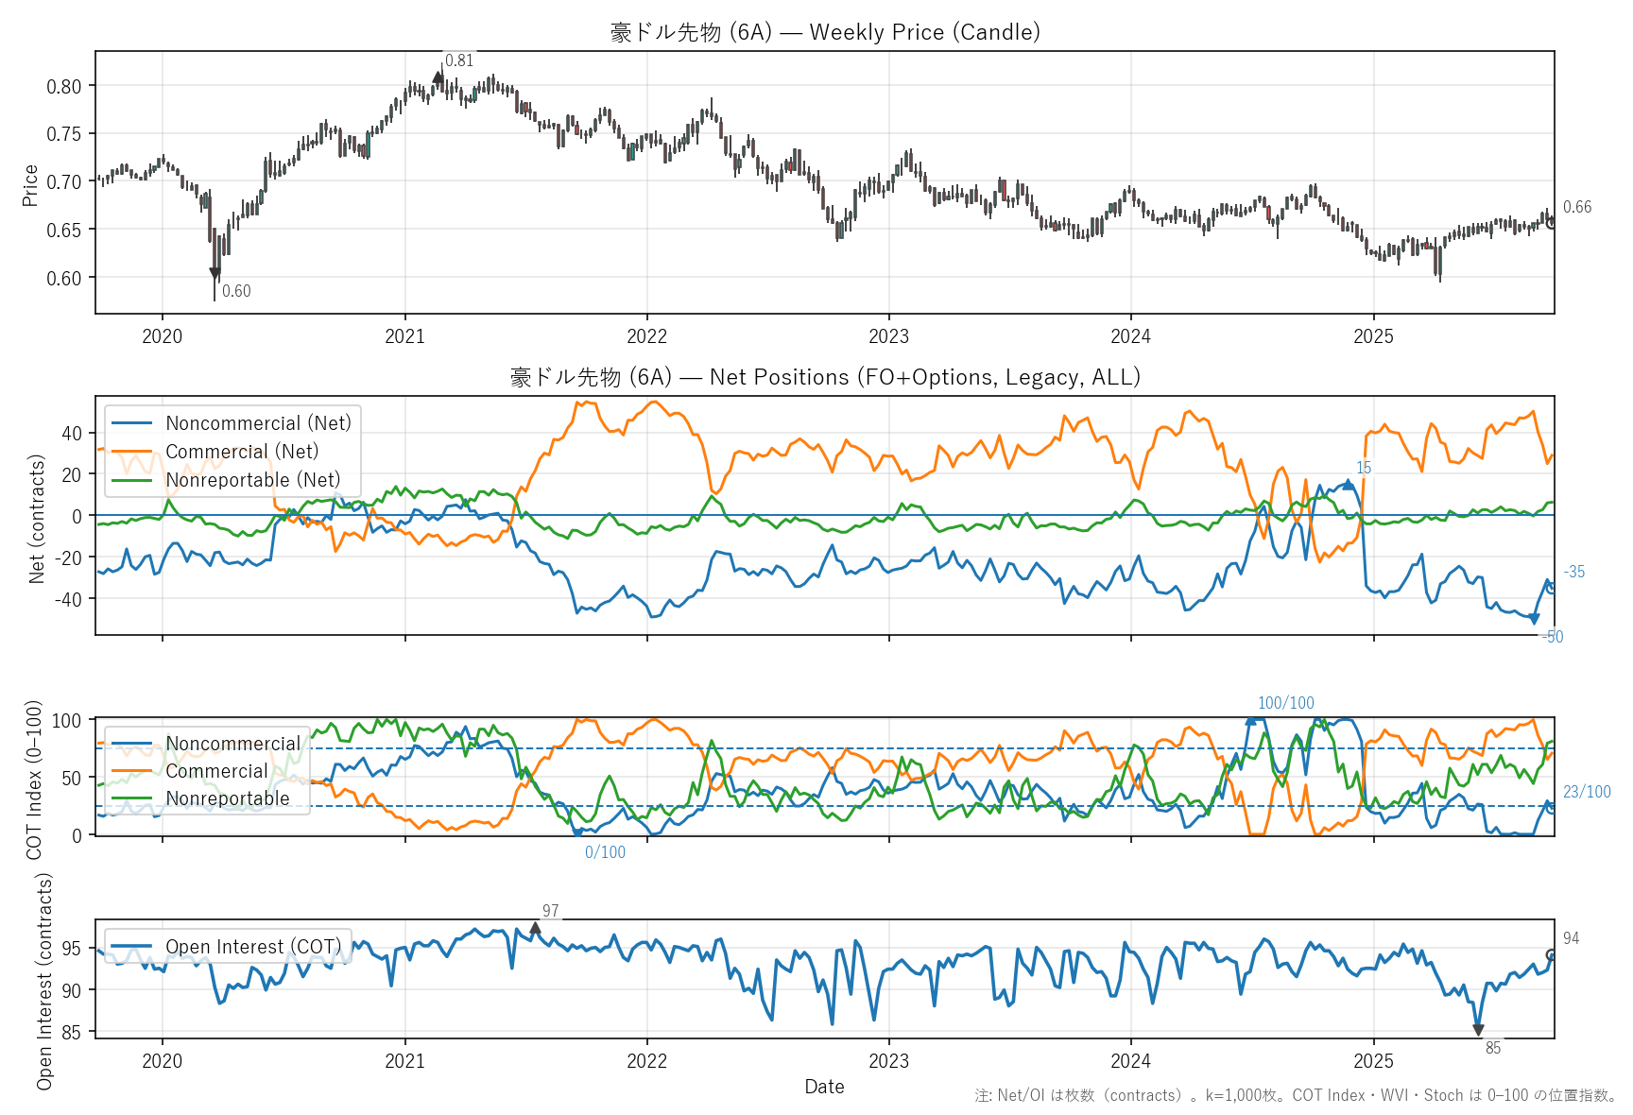Click the 0.81 price high triangle marker
The width and height of the screenshot is (1633, 1115).
pos(438,77)
